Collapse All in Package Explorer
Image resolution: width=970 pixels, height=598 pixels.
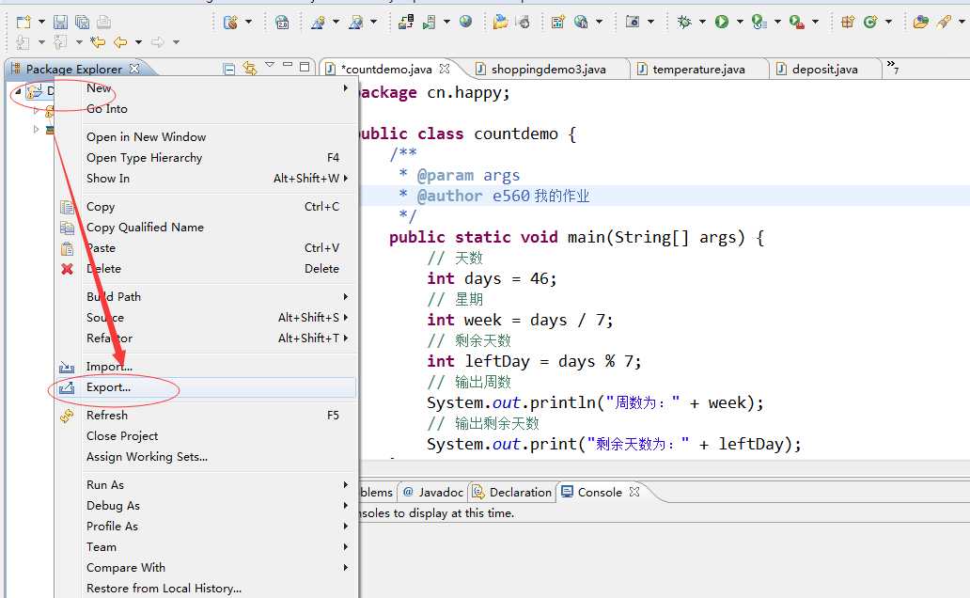229,68
